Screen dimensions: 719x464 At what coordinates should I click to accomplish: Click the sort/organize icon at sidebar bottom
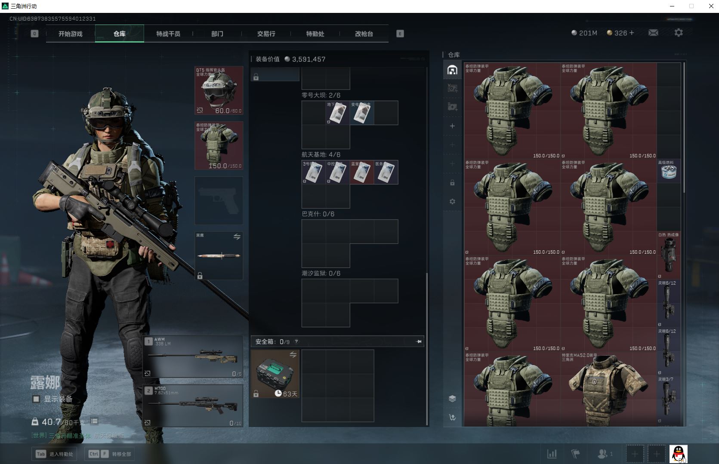[x=452, y=417]
